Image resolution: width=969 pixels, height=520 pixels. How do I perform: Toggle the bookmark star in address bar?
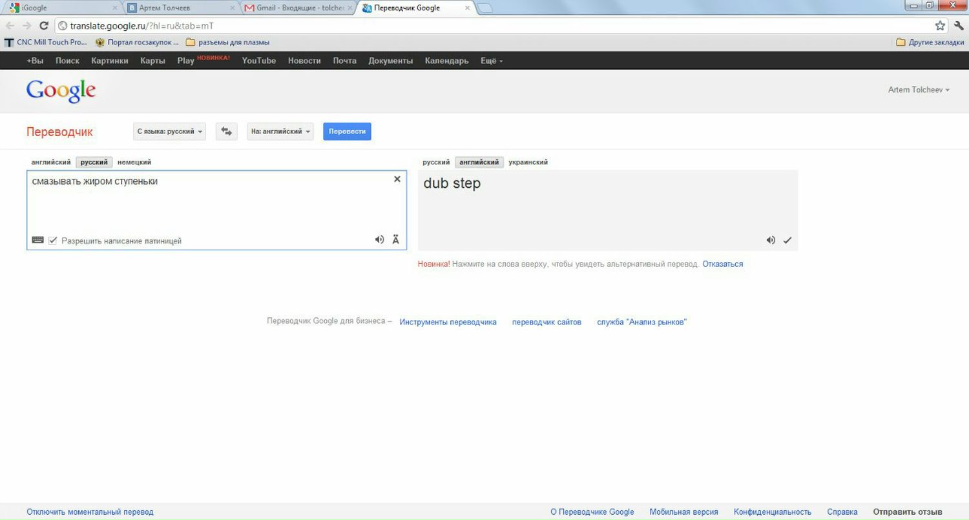click(x=941, y=26)
